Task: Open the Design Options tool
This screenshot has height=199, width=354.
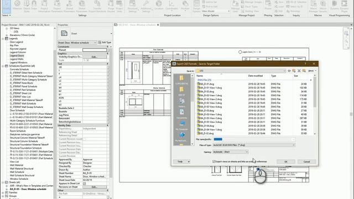Action: pyautogui.click(x=196, y=6)
